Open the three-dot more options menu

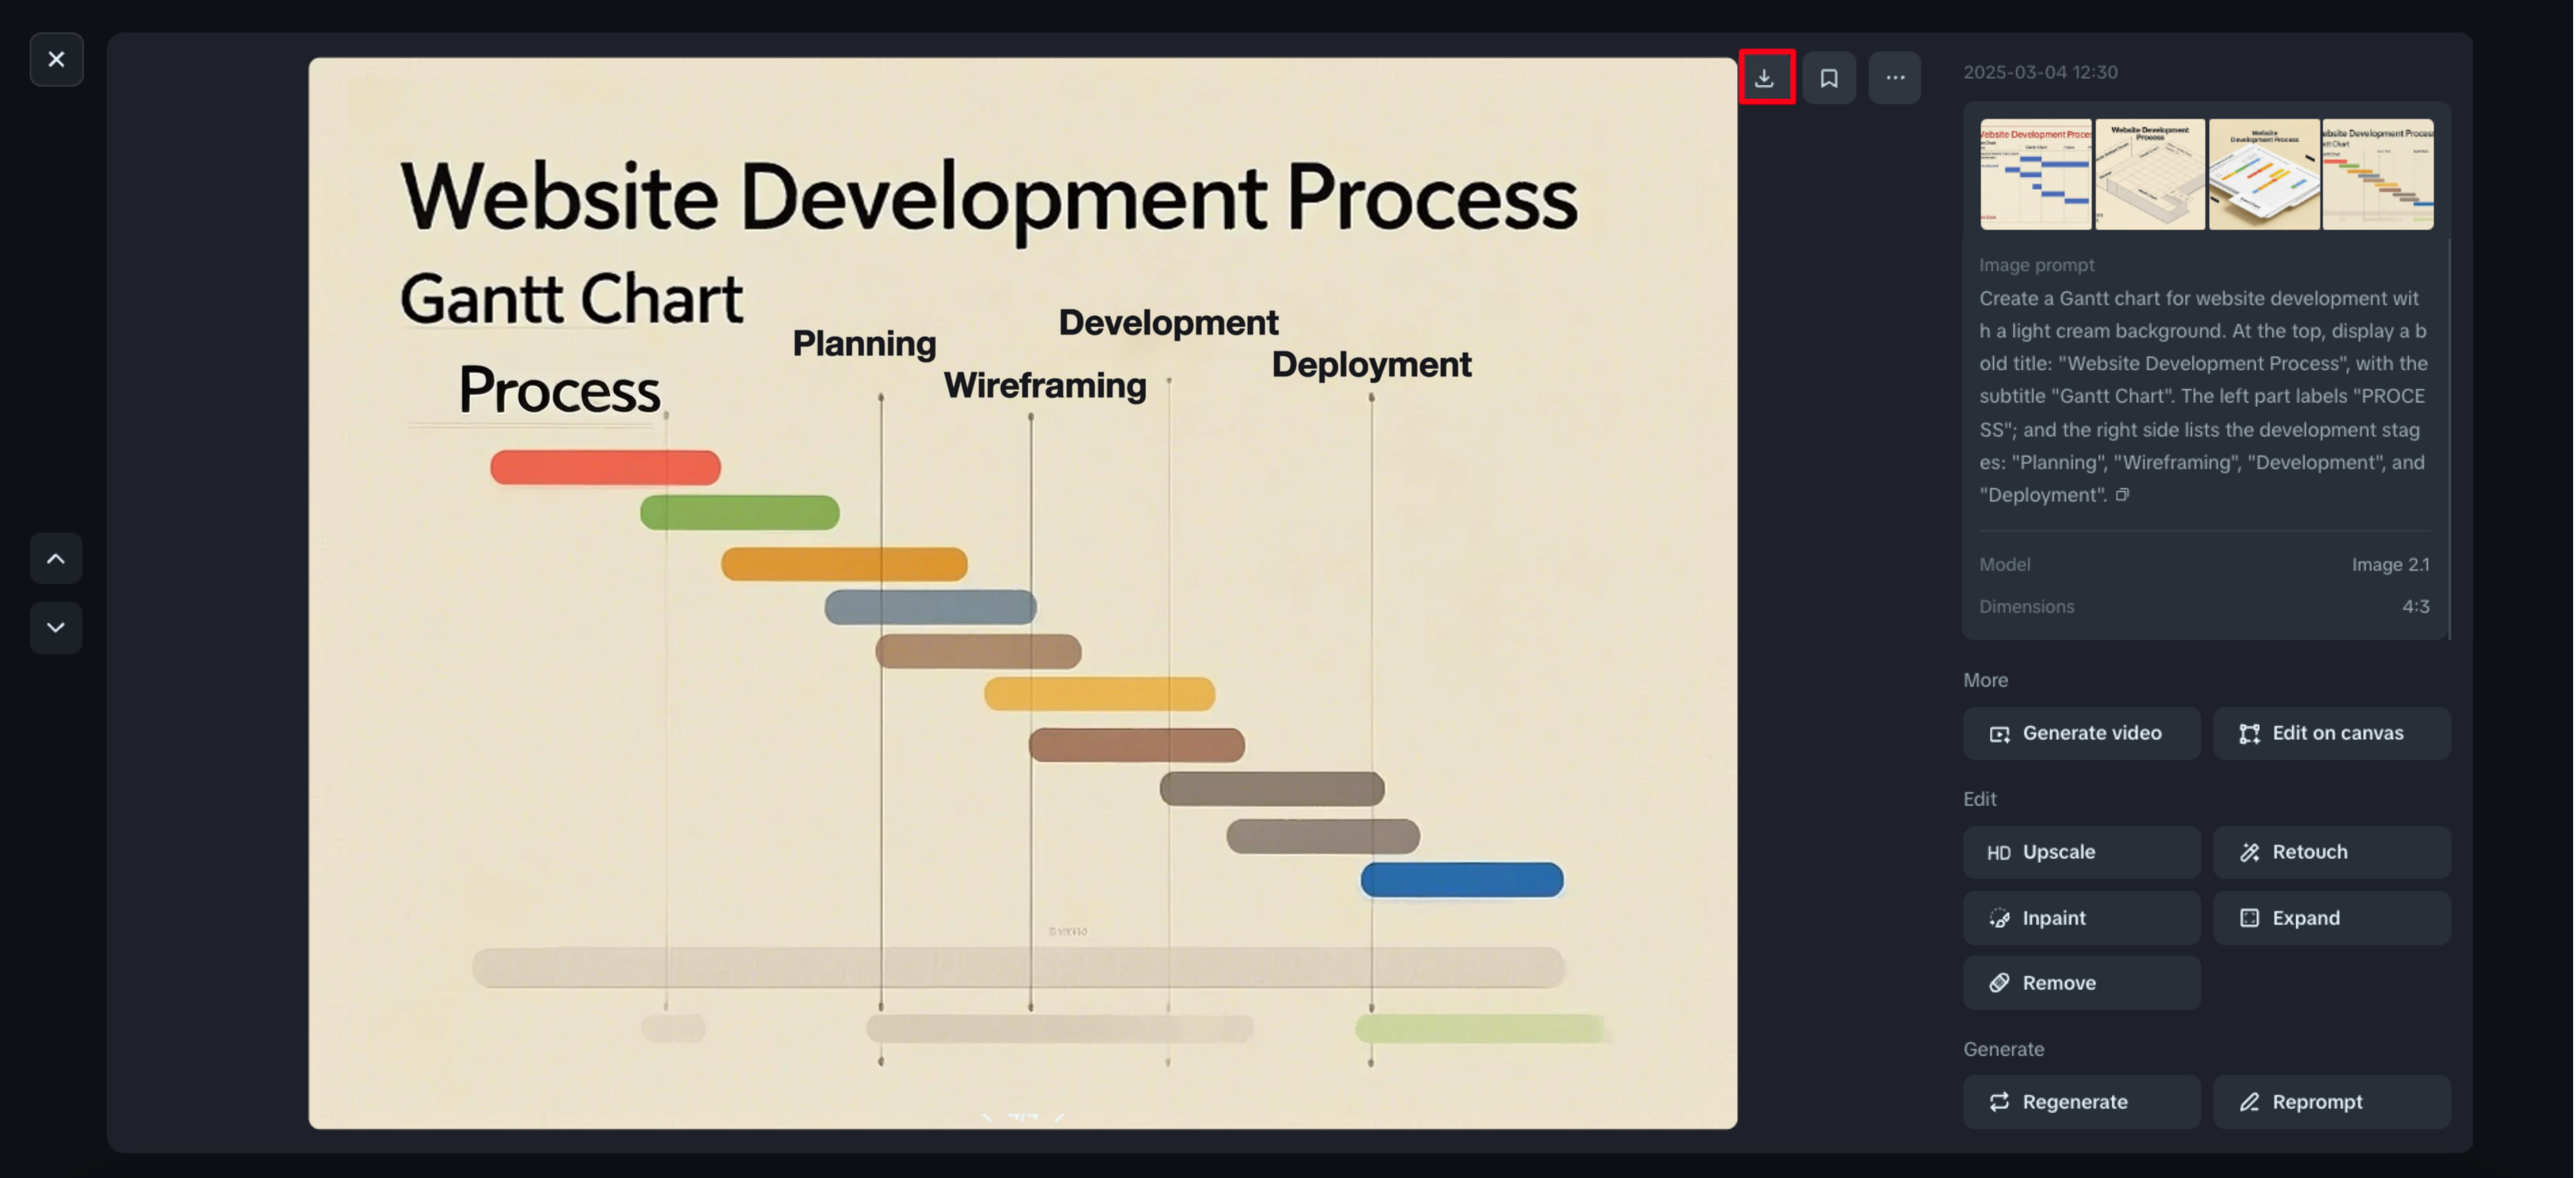[x=1894, y=77]
